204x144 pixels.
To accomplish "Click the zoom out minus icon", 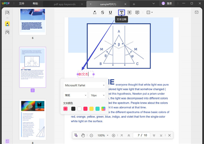I will pyautogui.click(x=91, y=135).
